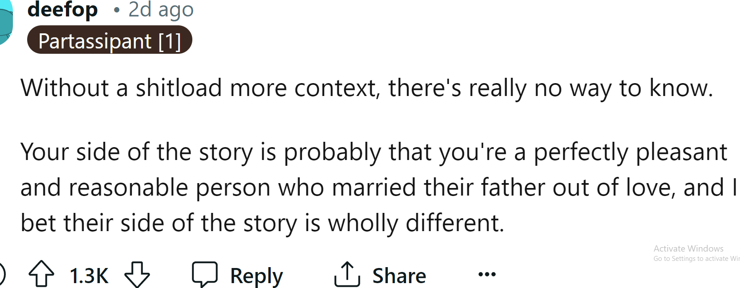Click the Partassipant [1] flair badge
740x288 pixels.
click(110, 40)
